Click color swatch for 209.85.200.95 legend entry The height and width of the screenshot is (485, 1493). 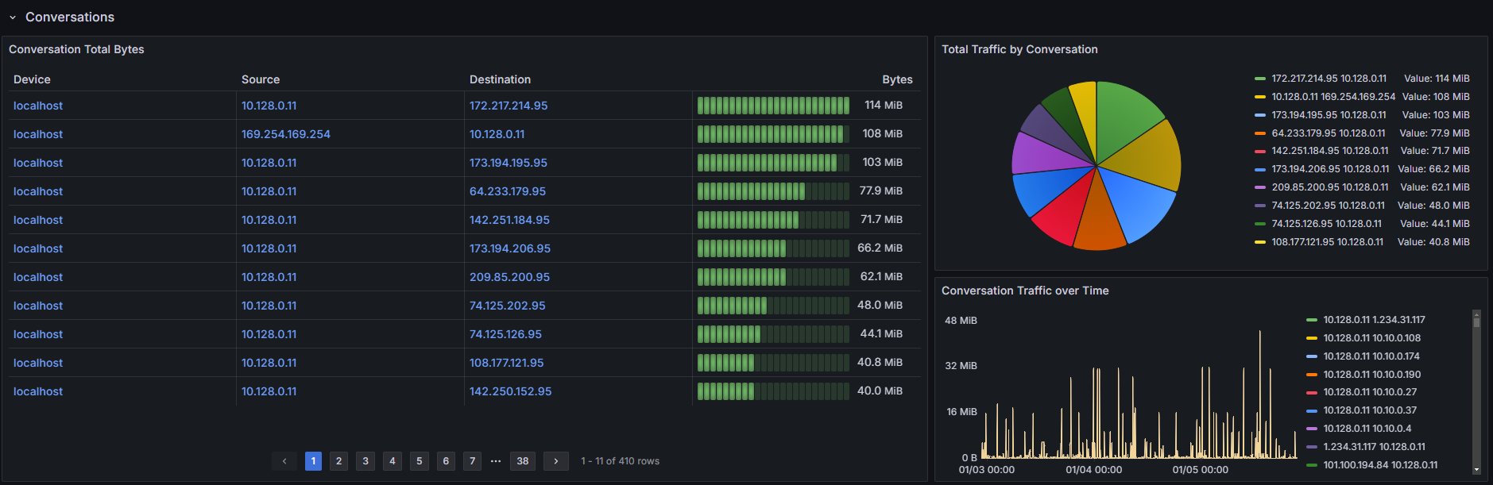click(1260, 187)
